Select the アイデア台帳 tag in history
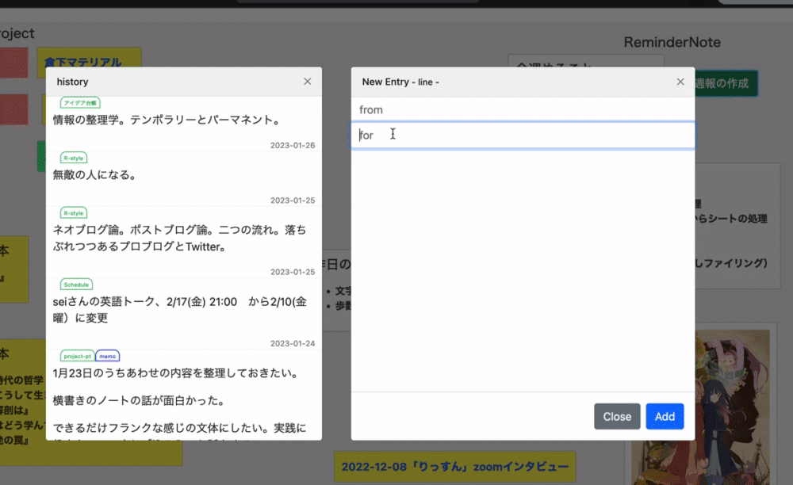793x485 pixels. pyautogui.click(x=80, y=102)
